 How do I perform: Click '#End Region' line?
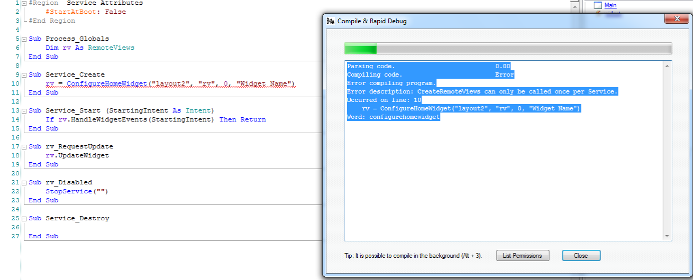[x=52, y=21]
